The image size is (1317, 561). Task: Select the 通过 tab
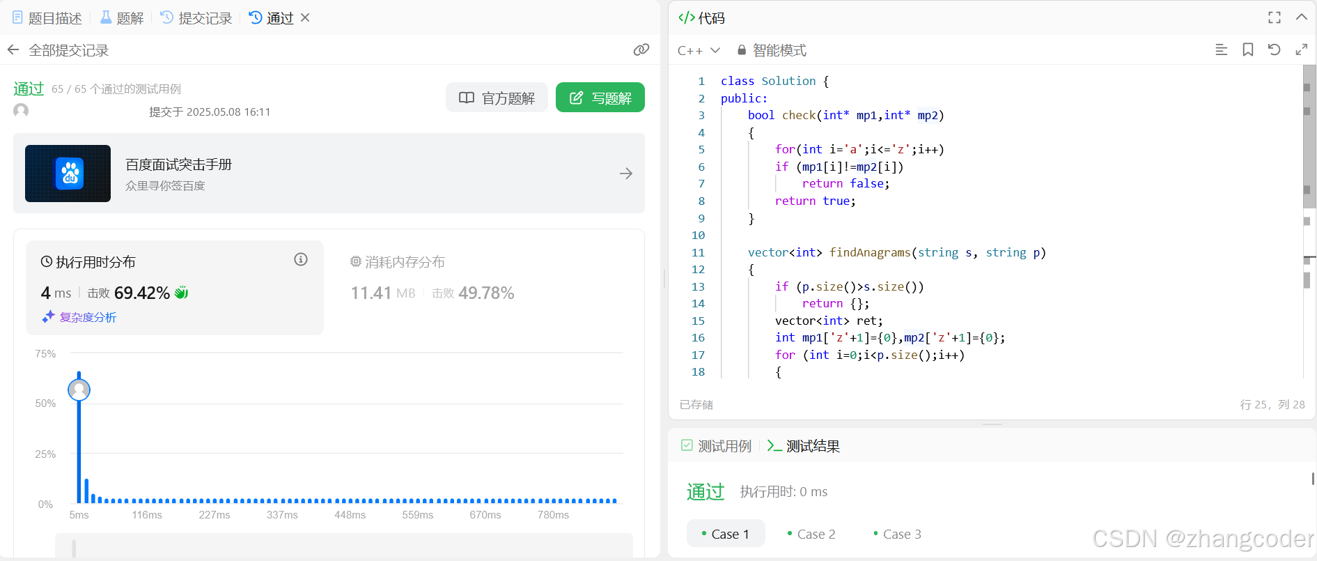[272, 18]
